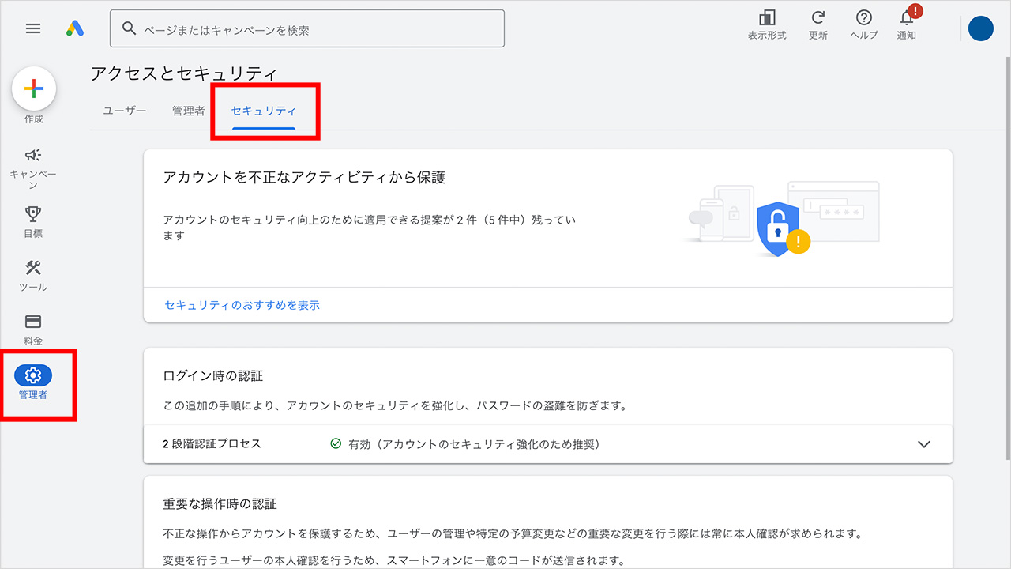Click the search magnifier icon
This screenshot has height=569, width=1011.
pos(130,29)
